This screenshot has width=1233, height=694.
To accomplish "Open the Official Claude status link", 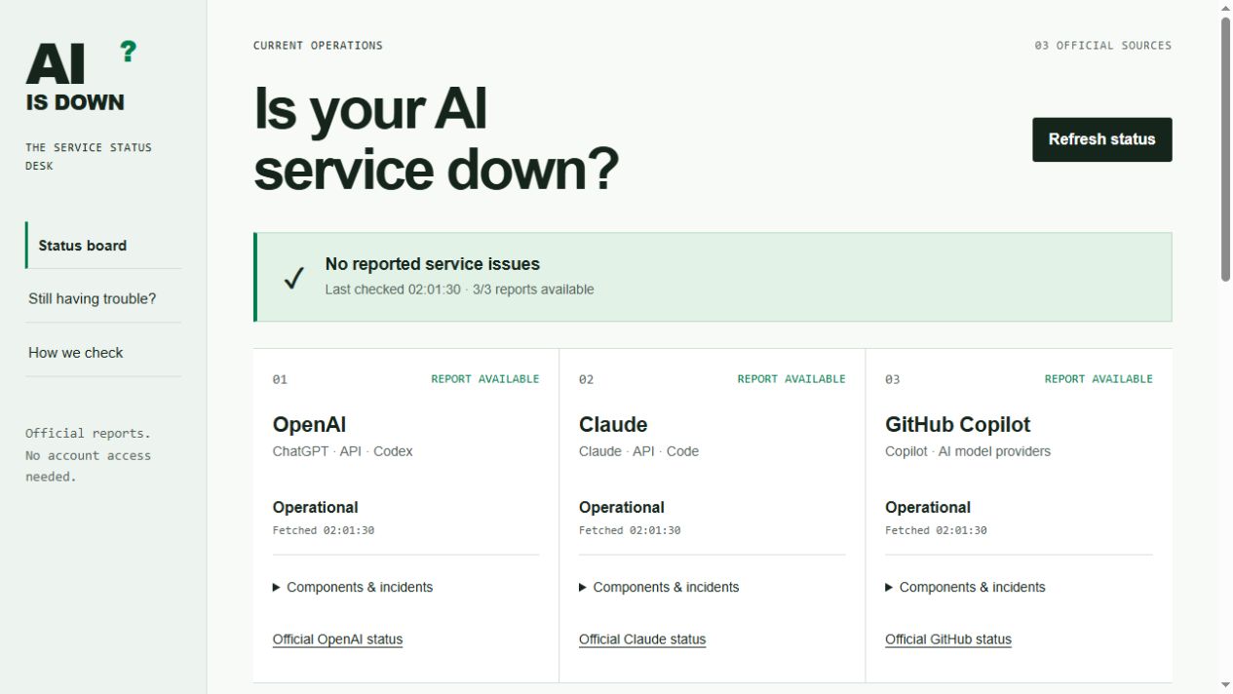I will click(642, 639).
